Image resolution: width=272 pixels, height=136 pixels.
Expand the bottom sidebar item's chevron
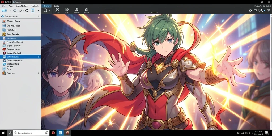[x=39, y=73]
